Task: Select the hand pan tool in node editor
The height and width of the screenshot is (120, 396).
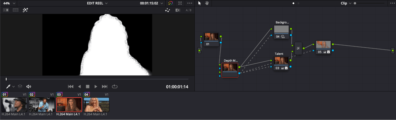Action: pos(207,3)
